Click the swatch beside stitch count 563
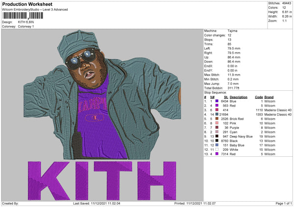The image size is (294, 207). click(x=217, y=105)
